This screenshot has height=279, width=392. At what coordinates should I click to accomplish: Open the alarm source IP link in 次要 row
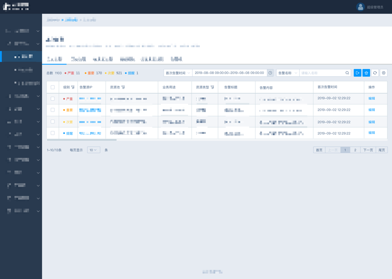point(90,122)
